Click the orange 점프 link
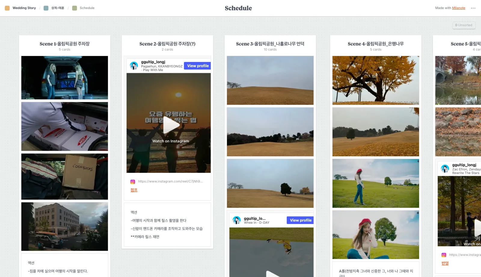This screenshot has width=481, height=277. [134, 190]
